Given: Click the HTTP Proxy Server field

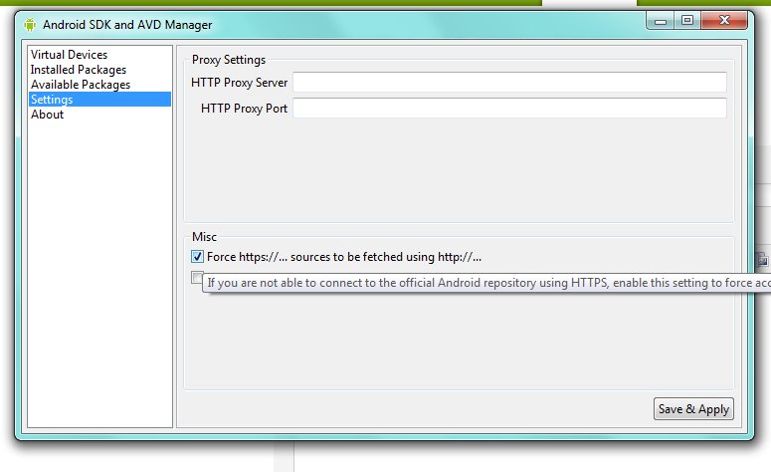Looking at the screenshot, I should (x=509, y=83).
